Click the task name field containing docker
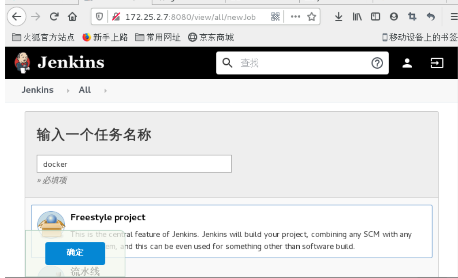The image size is (458, 278). (x=134, y=164)
